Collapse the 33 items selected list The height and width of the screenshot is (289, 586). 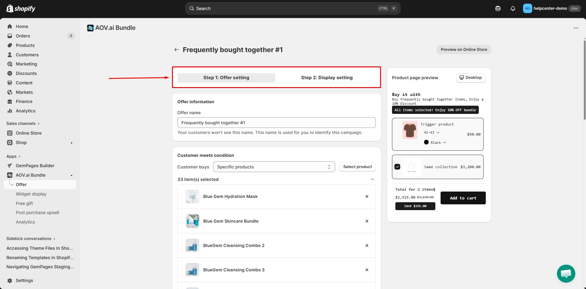pos(372,179)
